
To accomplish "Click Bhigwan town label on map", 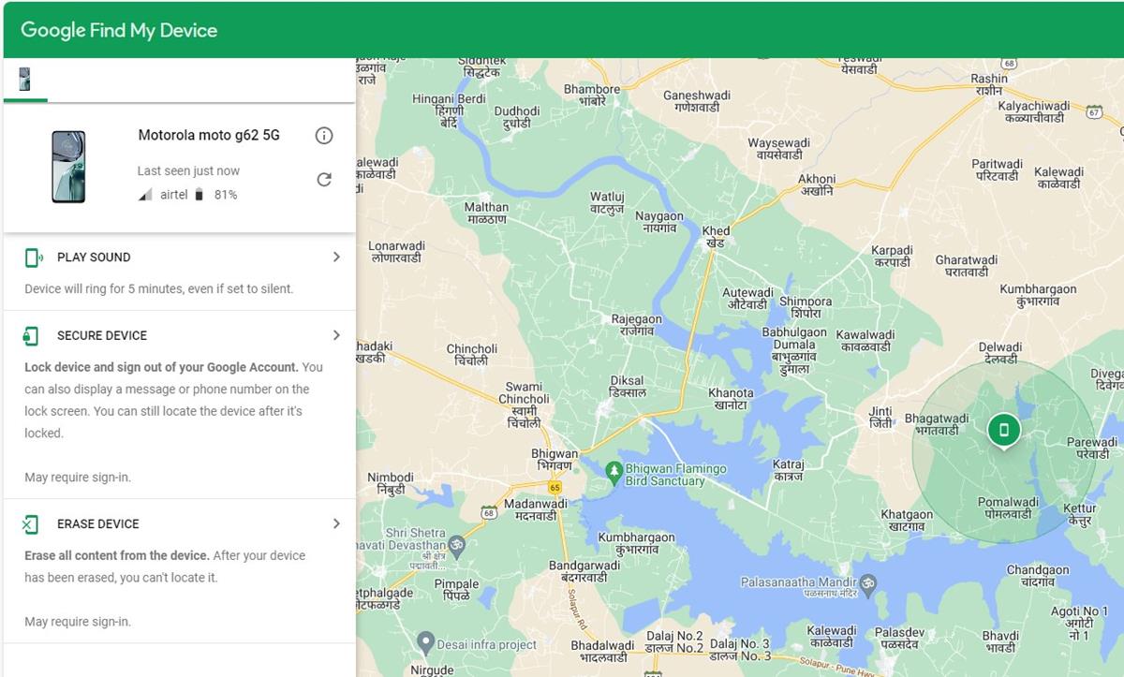I will 555,460.
